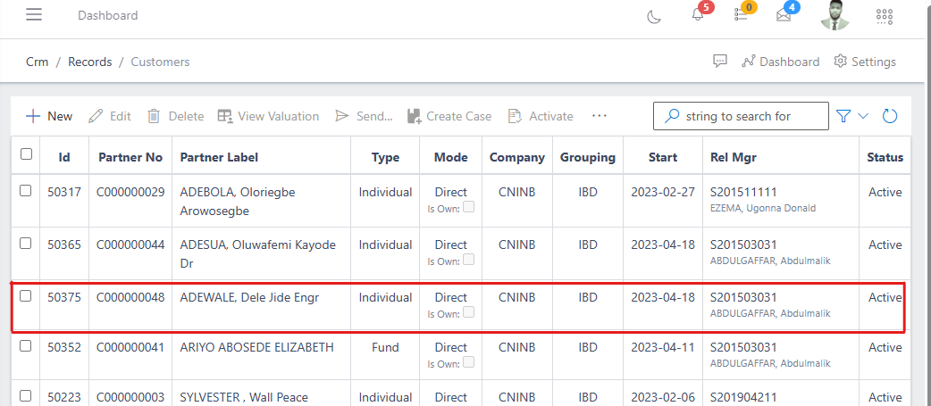Click the Edit toolbar button
The image size is (931, 406).
[x=110, y=116]
